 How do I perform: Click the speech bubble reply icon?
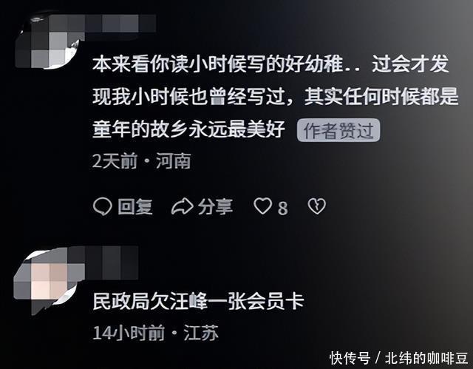click(x=103, y=206)
